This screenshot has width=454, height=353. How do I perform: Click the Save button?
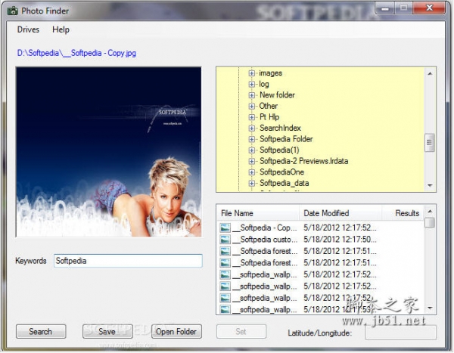point(107,332)
